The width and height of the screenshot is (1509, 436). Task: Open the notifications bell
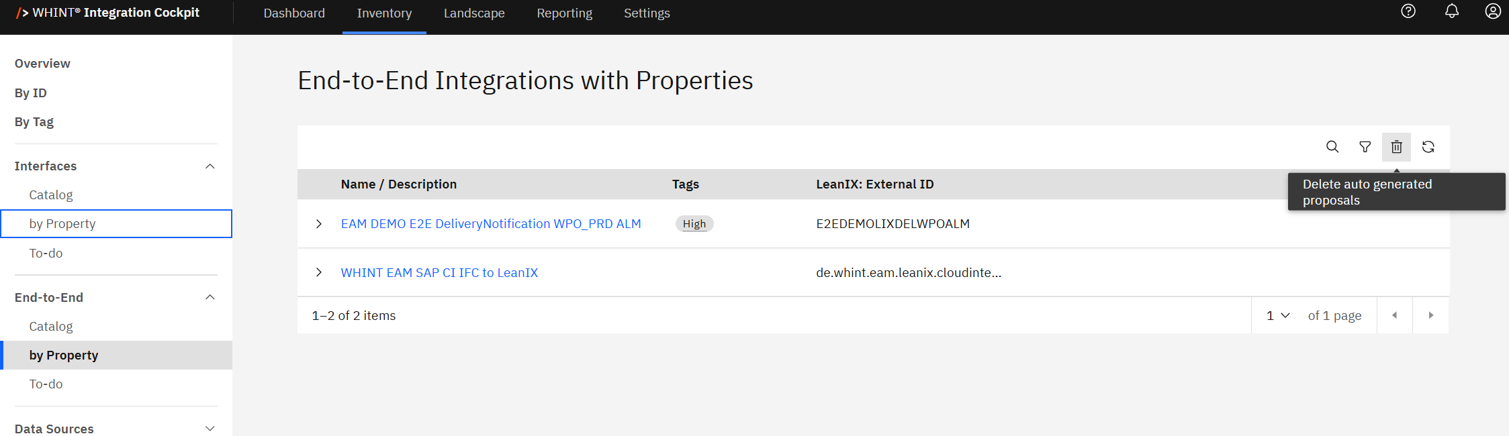[x=1452, y=11]
